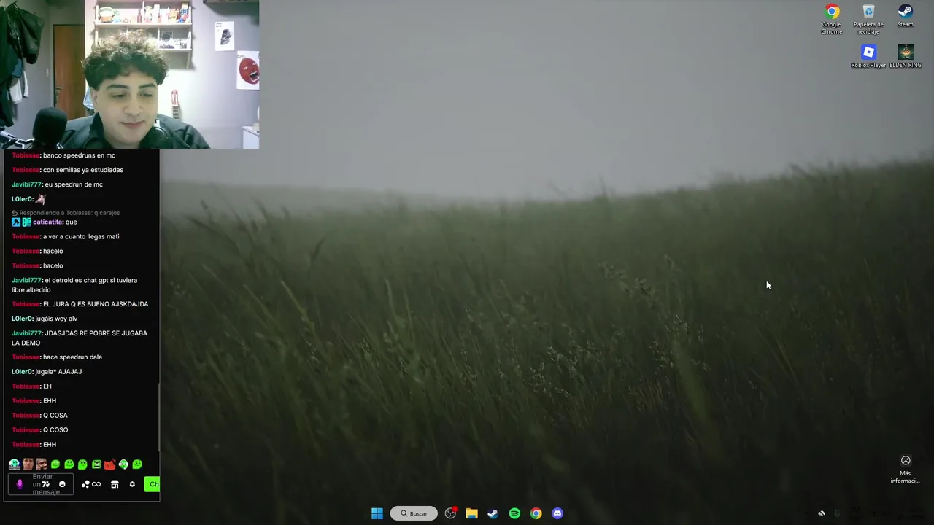Click the emote in L0ler0's message
The image size is (934, 525).
point(40,199)
